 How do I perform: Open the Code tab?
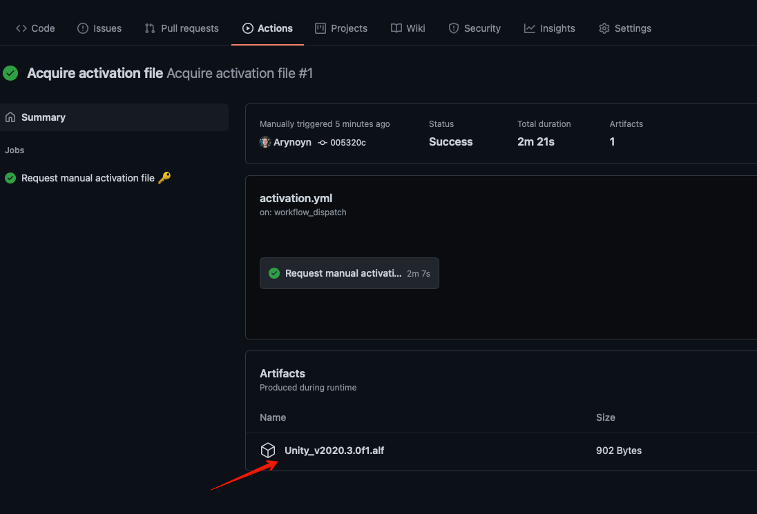click(35, 28)
